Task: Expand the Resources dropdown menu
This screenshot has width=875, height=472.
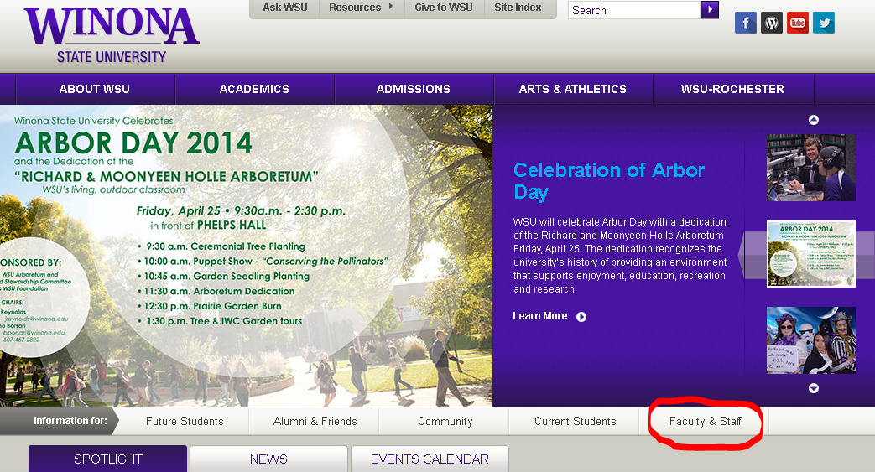Action: tap(361, 8)
